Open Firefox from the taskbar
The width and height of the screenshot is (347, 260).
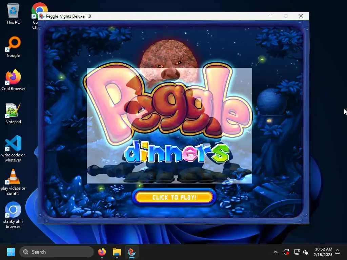[x=102, y=252]
